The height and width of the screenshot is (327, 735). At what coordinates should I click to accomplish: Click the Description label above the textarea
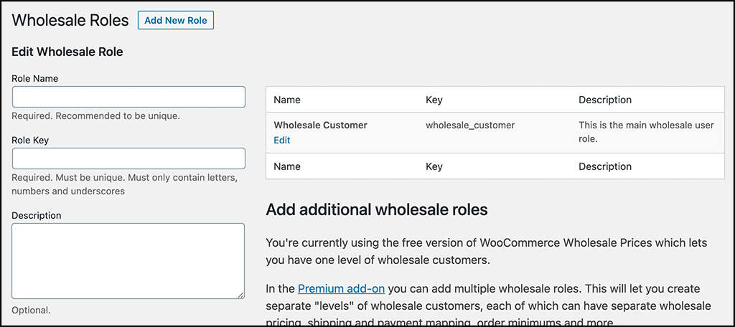coord(37,215)
